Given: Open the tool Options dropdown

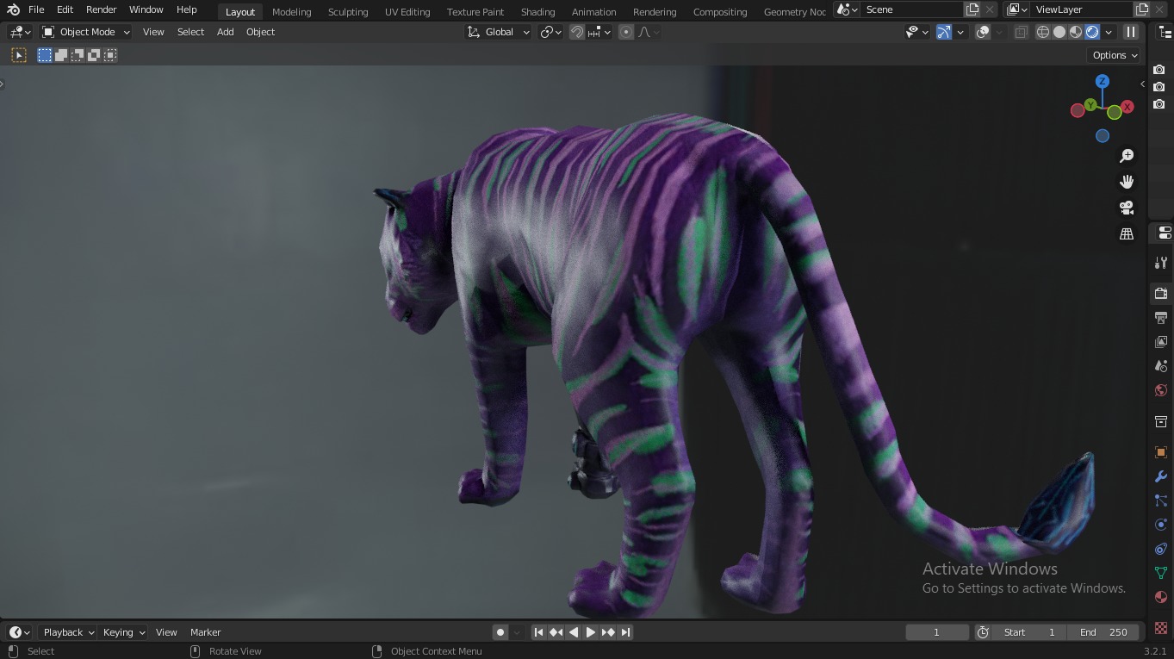Looking at the screenshot, I should [1115, 55].
